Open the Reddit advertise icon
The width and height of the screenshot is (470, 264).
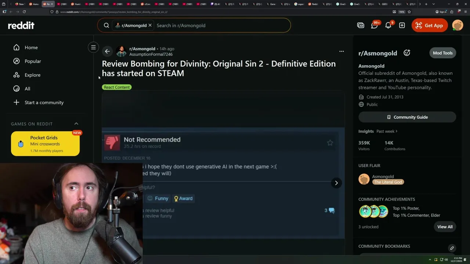361,25
